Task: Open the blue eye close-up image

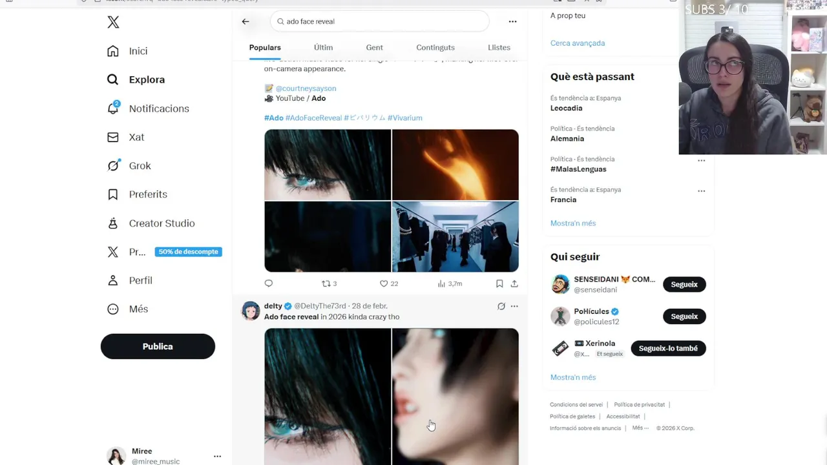Action: (328, 165)
